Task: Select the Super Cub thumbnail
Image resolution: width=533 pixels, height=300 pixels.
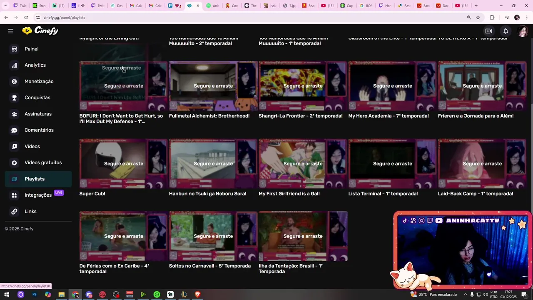Action: click(x=124, y=164)
